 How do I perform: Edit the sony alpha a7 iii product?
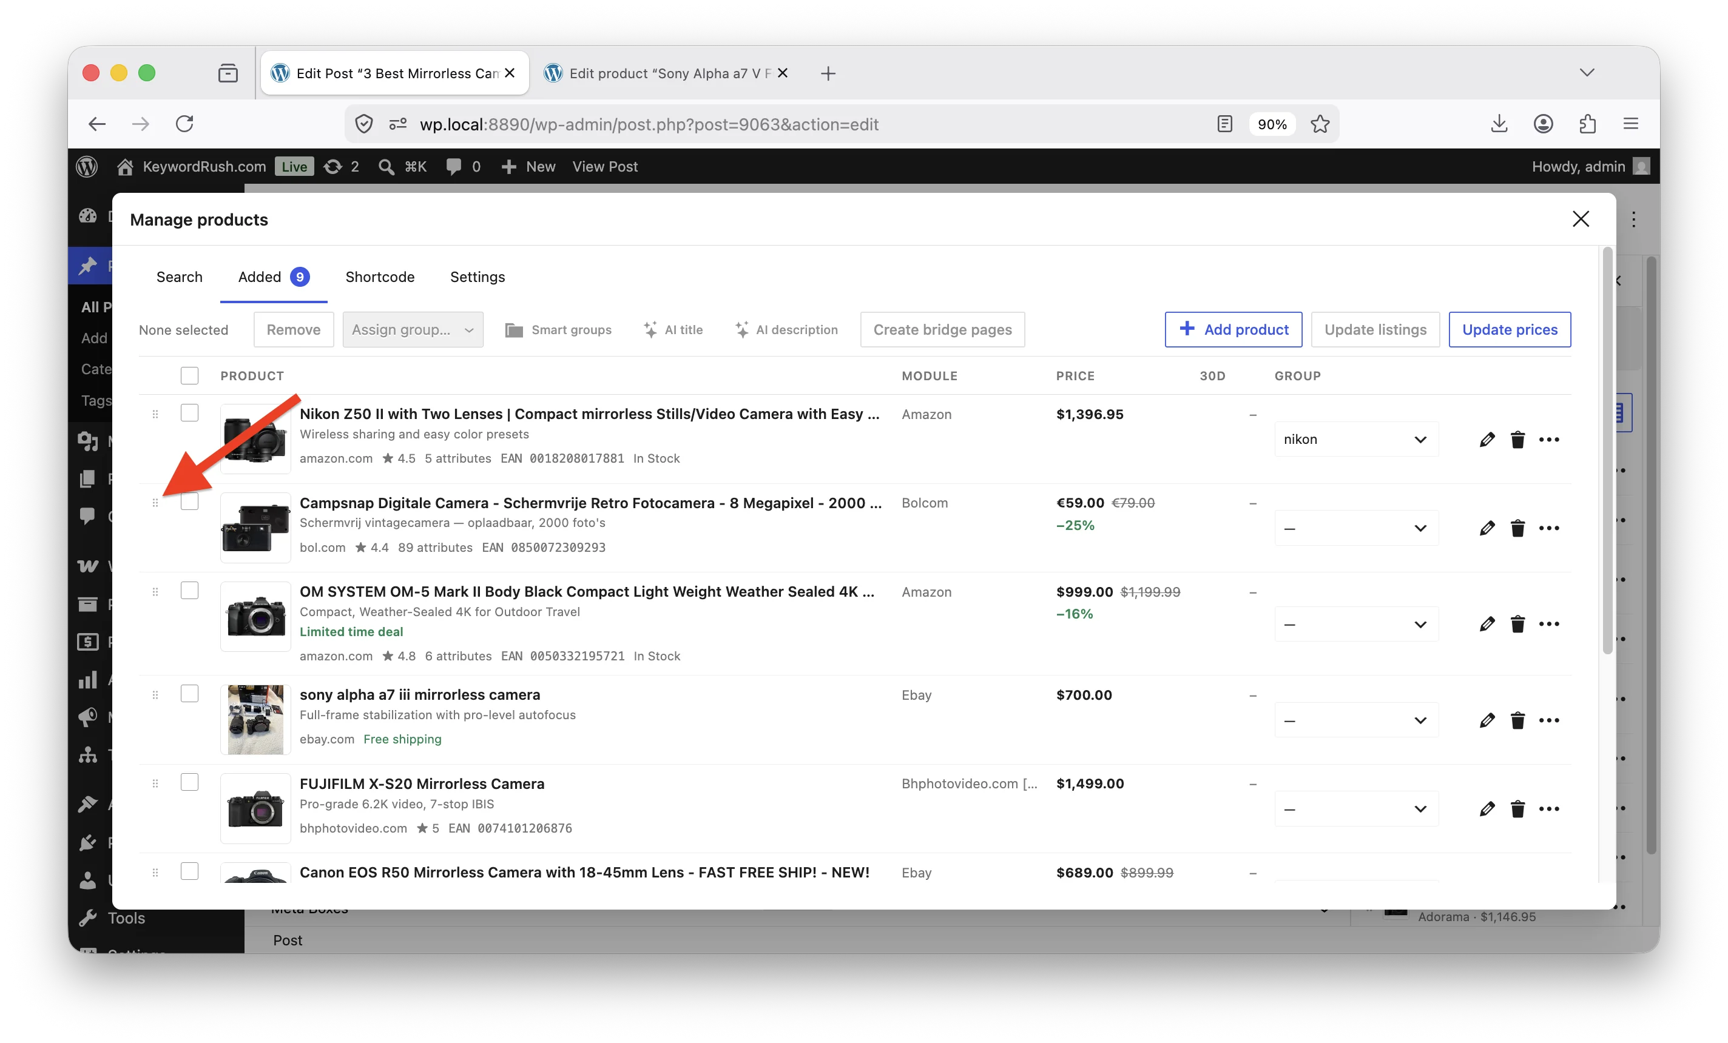pyautogui.click(x=1487, y=720)
